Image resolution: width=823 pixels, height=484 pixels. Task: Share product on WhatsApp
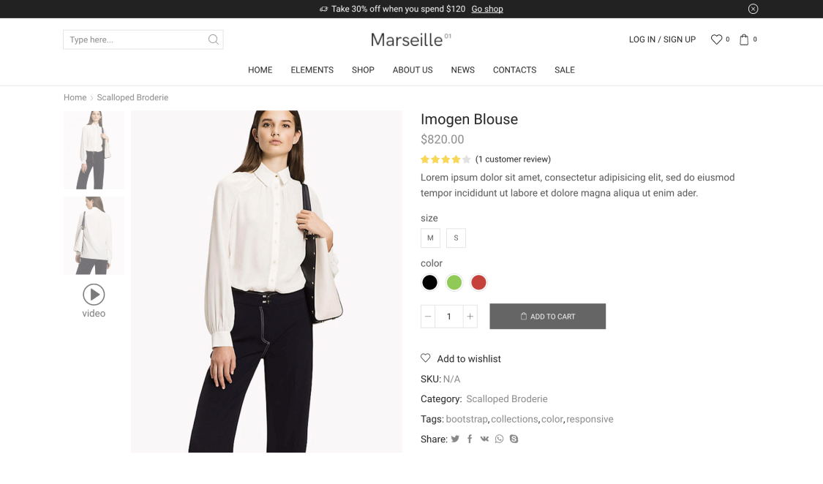499,439
